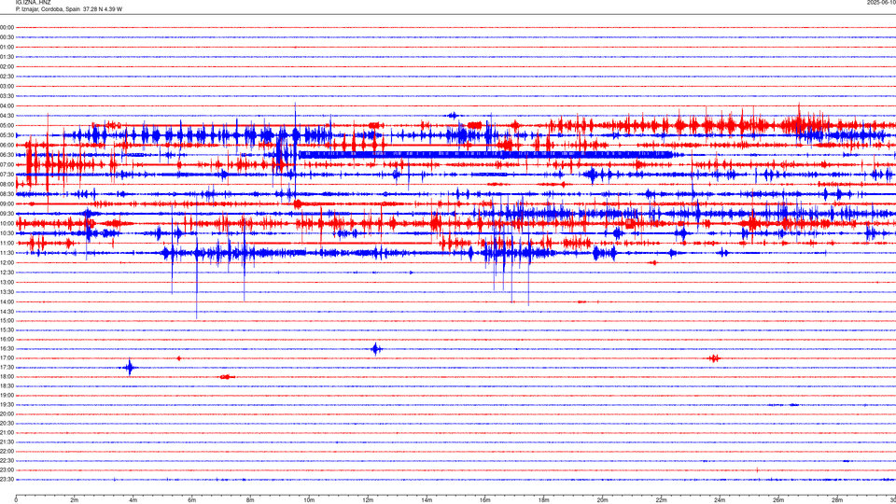Click the station code IG.IZNA..HNZ header
896x504 pixels.
(x=34, y=3)
